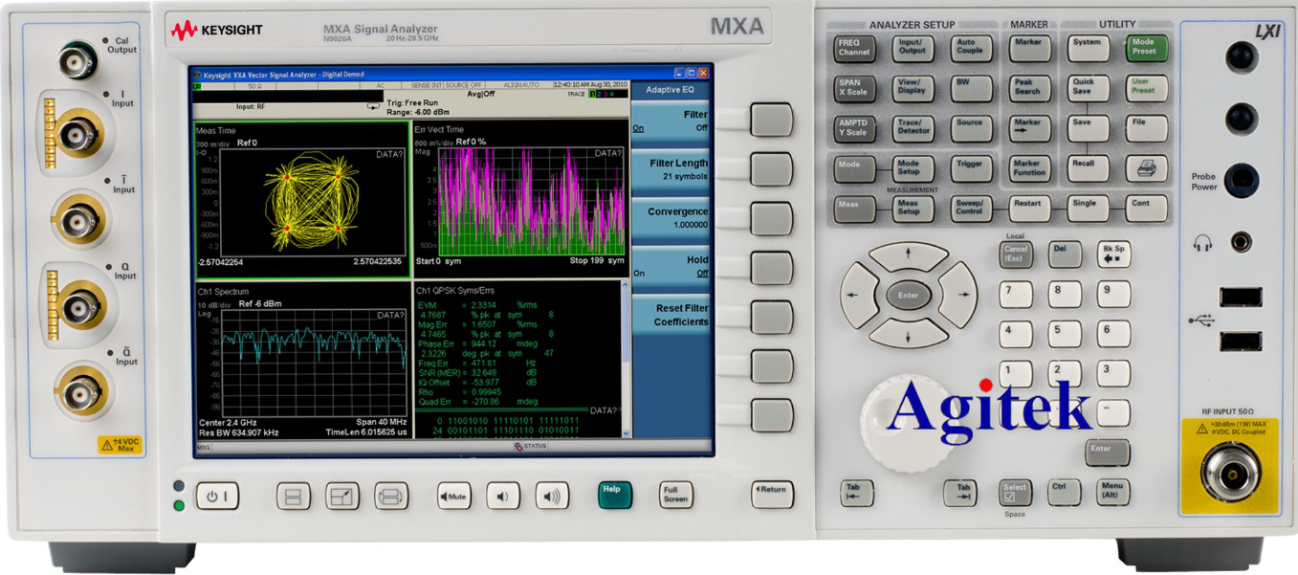This screenshot has width=1298, height=575.
Task: Click the lower USB port
Action: [x=1241, y=340]
